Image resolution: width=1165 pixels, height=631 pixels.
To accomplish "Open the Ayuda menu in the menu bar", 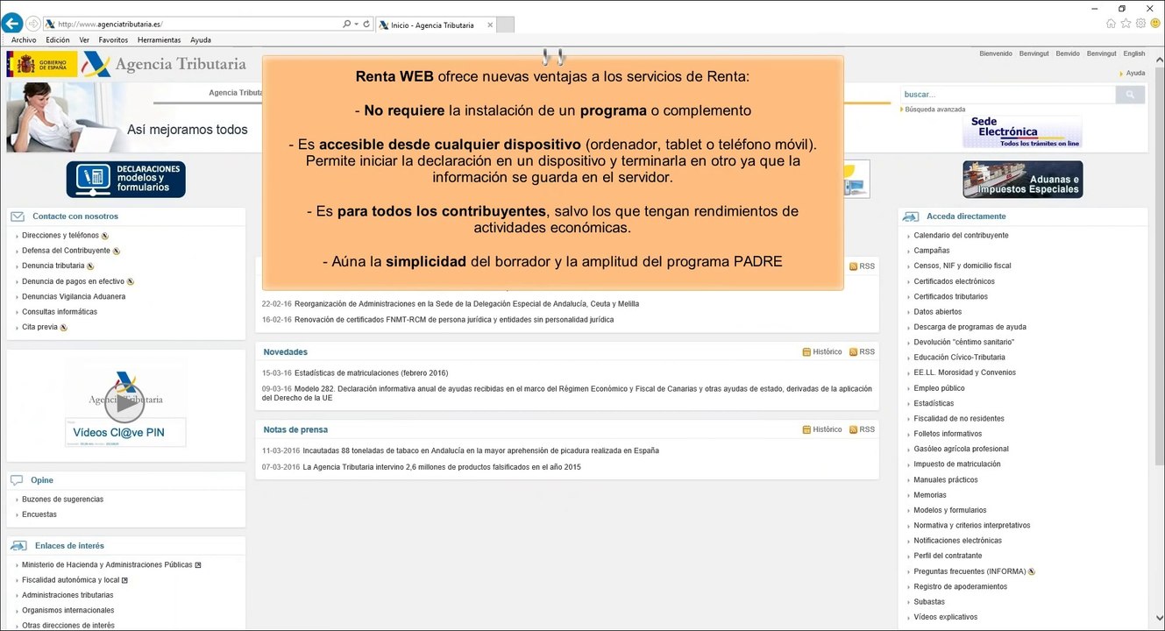I will [x=201, y=40].
